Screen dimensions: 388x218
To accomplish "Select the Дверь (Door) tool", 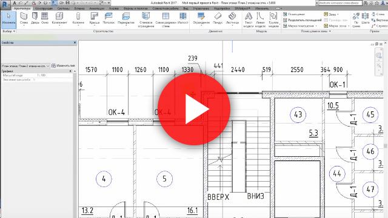I will pos(35,19).
